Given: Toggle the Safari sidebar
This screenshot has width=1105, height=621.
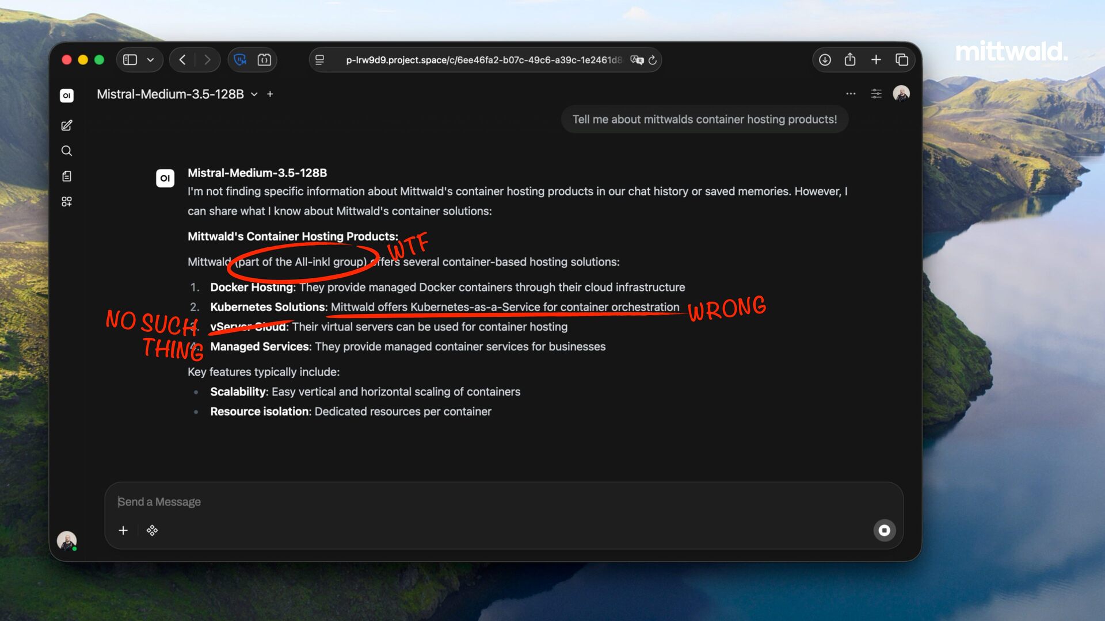Looking at the screenshot, I should pos(130,60).
